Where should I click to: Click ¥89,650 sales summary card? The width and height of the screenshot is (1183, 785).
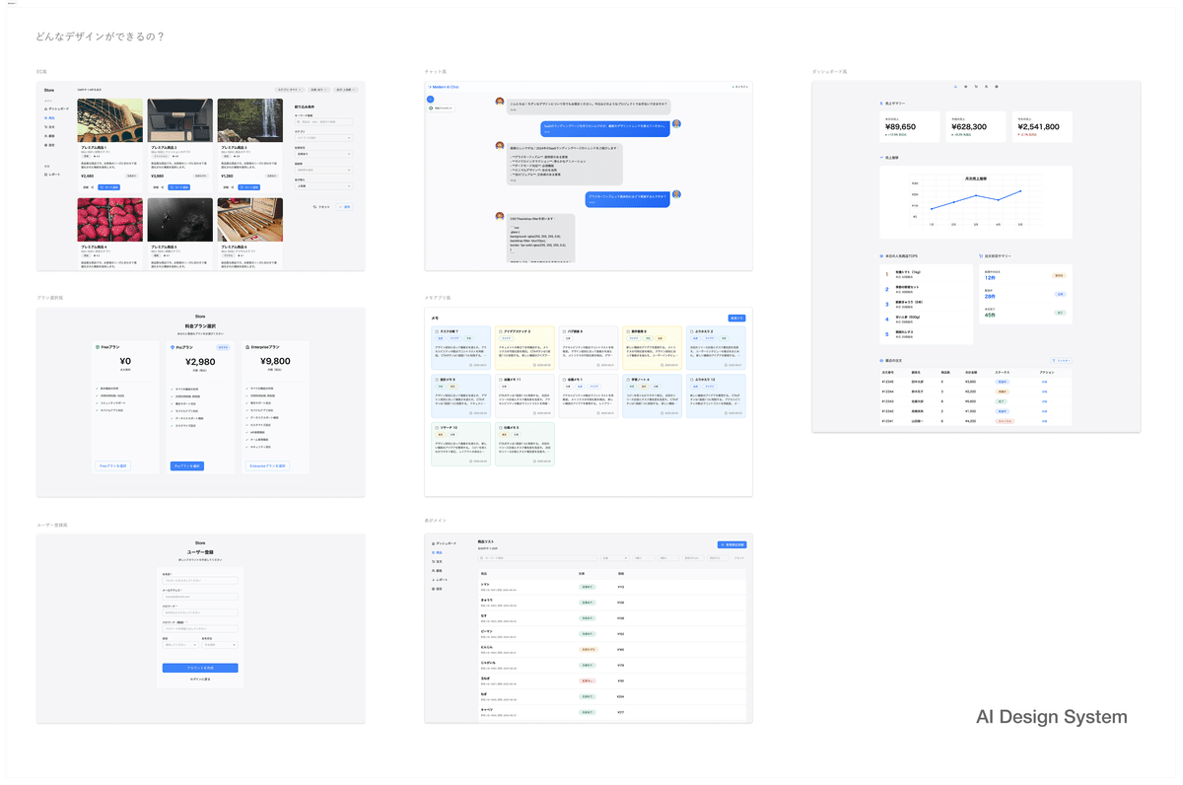point(910,127)
